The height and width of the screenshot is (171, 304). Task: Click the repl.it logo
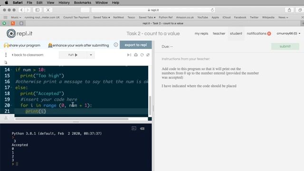tap(19, 33)
